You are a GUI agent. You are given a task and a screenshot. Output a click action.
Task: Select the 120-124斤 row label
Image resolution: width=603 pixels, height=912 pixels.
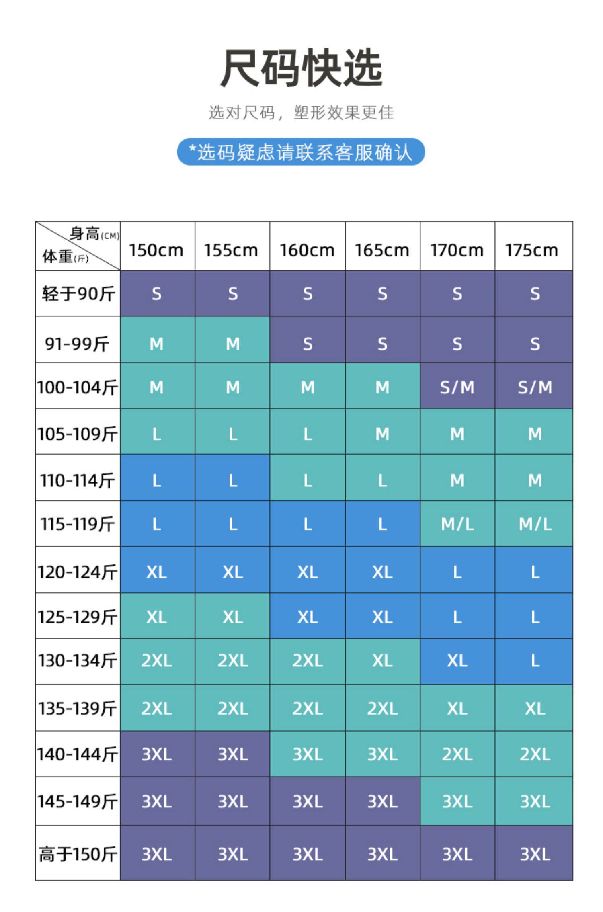[x=78, y=572]
